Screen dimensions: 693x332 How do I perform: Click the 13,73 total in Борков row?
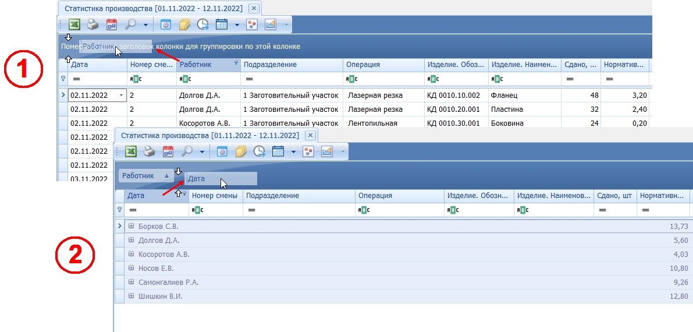(x=679, y=227)
